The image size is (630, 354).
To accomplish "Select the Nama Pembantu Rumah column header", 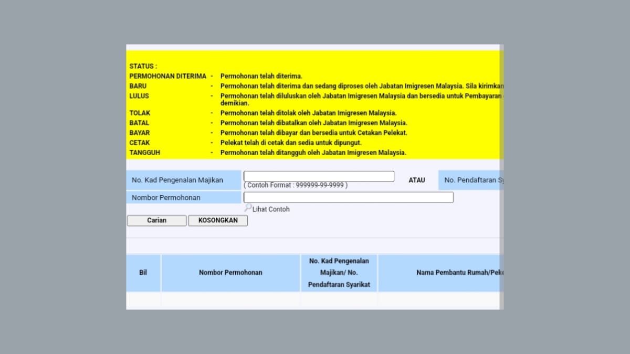I will click(x=460, y=273).
